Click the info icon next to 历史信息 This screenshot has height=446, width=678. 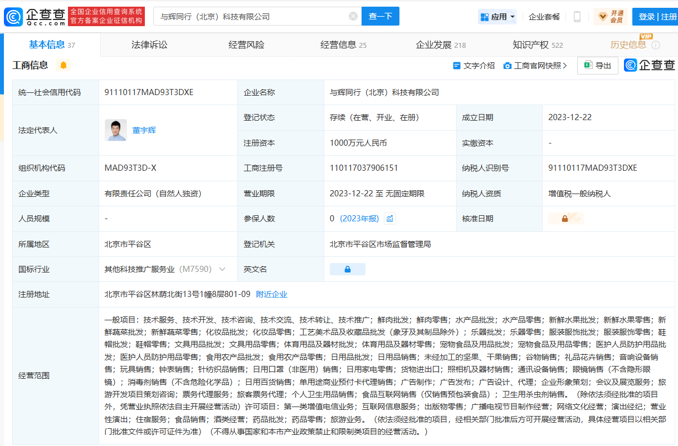pos(656,45)
